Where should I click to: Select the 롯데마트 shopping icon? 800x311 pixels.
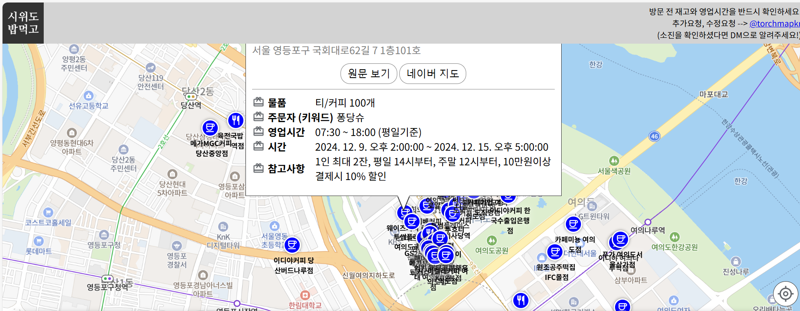[x=39, y=241]
